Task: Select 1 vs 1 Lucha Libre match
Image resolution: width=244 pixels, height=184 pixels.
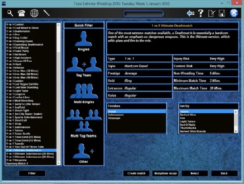Action: 31,97
